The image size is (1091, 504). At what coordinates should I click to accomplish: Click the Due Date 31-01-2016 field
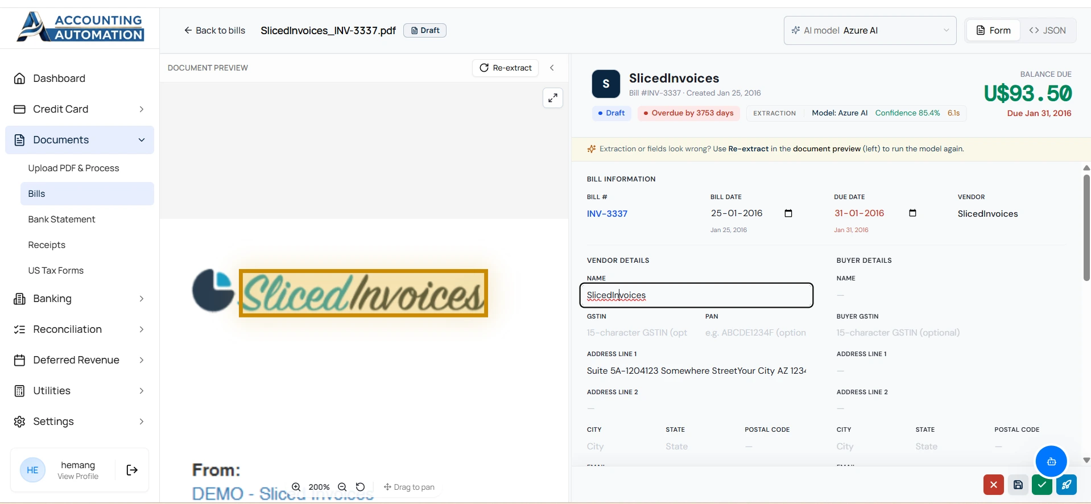tap(876, 213)
